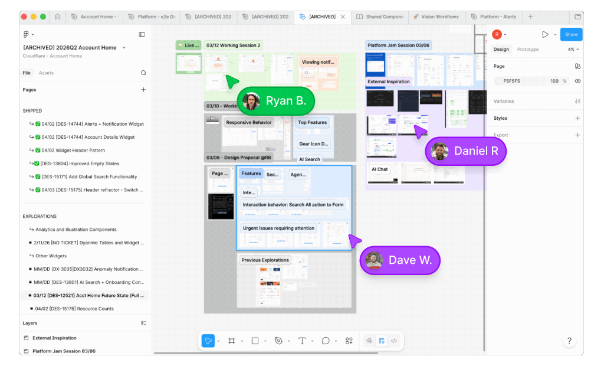Select the Rectangle shape tool
Screen dimensions: 604x366
coord(255,341)
